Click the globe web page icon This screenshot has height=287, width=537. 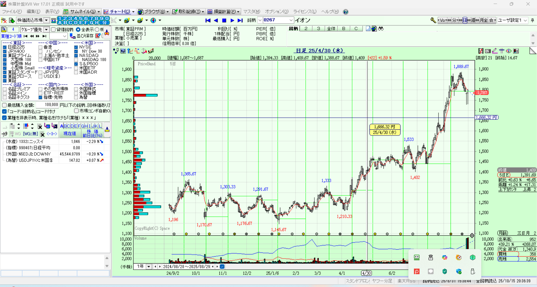[x=153, y=20]
